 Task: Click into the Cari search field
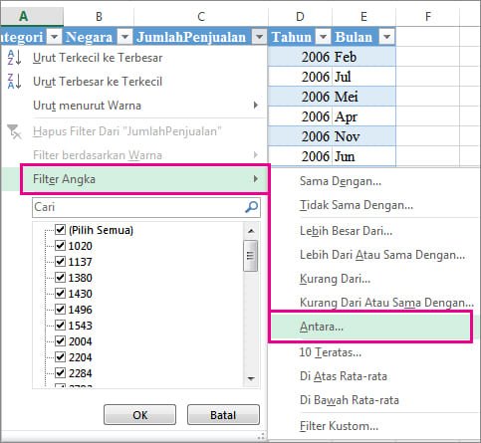pos(138,207)
